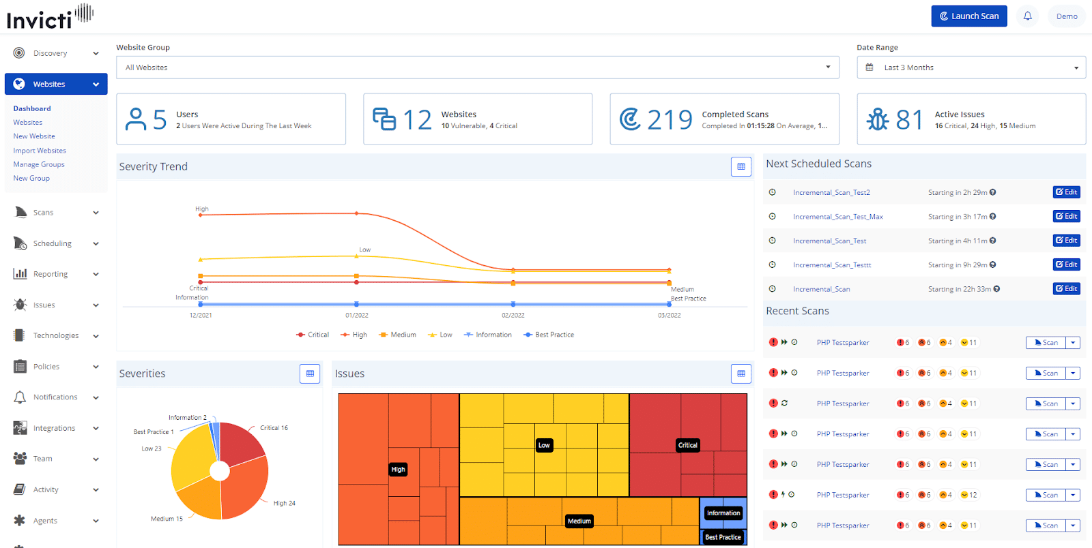Toggle High series in Severity Trend legend
Viewport: 1092px width, 548px height.
pos(354,335)
